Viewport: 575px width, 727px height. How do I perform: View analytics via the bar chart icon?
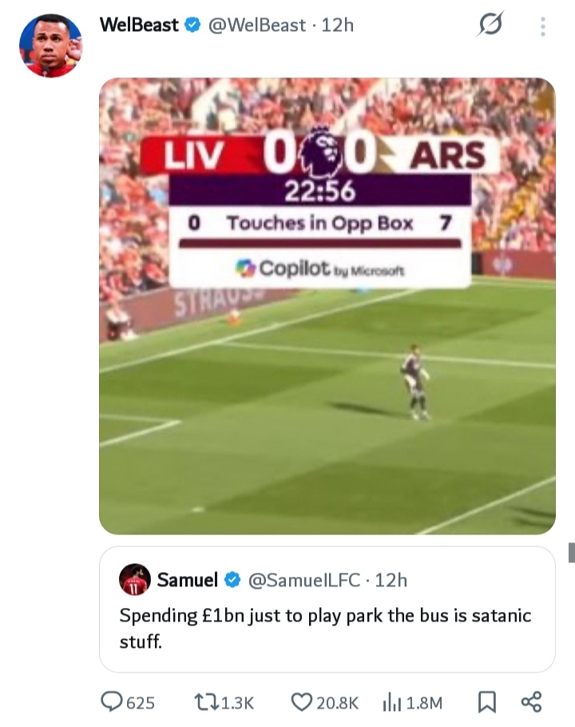tap(392, 702)
